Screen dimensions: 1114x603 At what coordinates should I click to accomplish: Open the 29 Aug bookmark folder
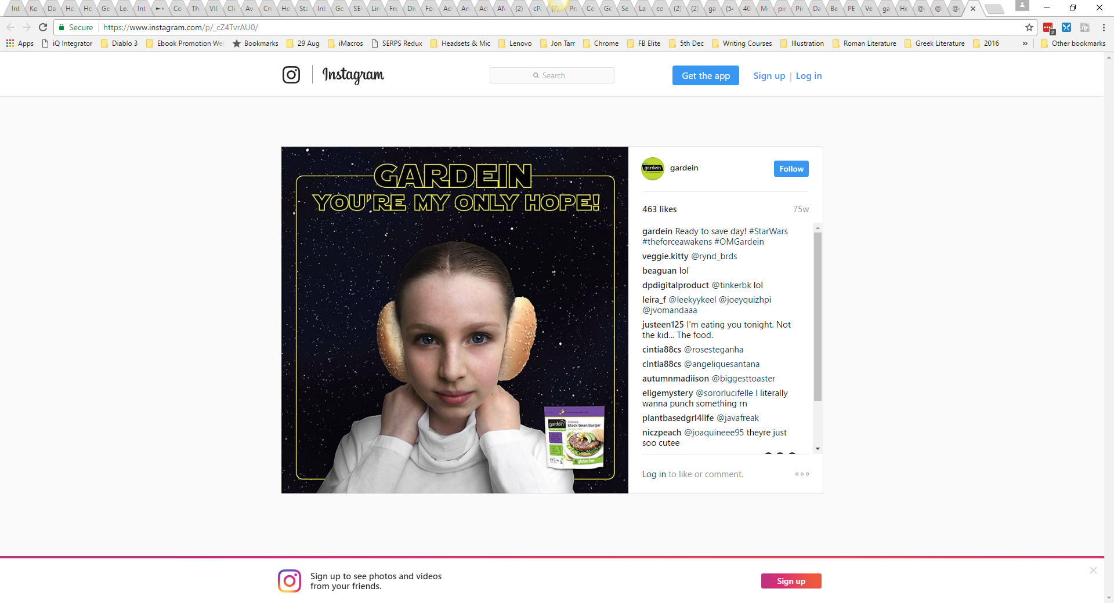(x=303, y=43)
